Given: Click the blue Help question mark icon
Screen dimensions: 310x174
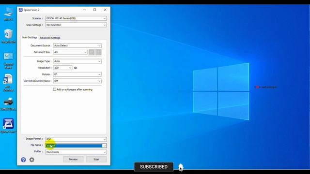Looking at the screenshot, I should 23,159.
